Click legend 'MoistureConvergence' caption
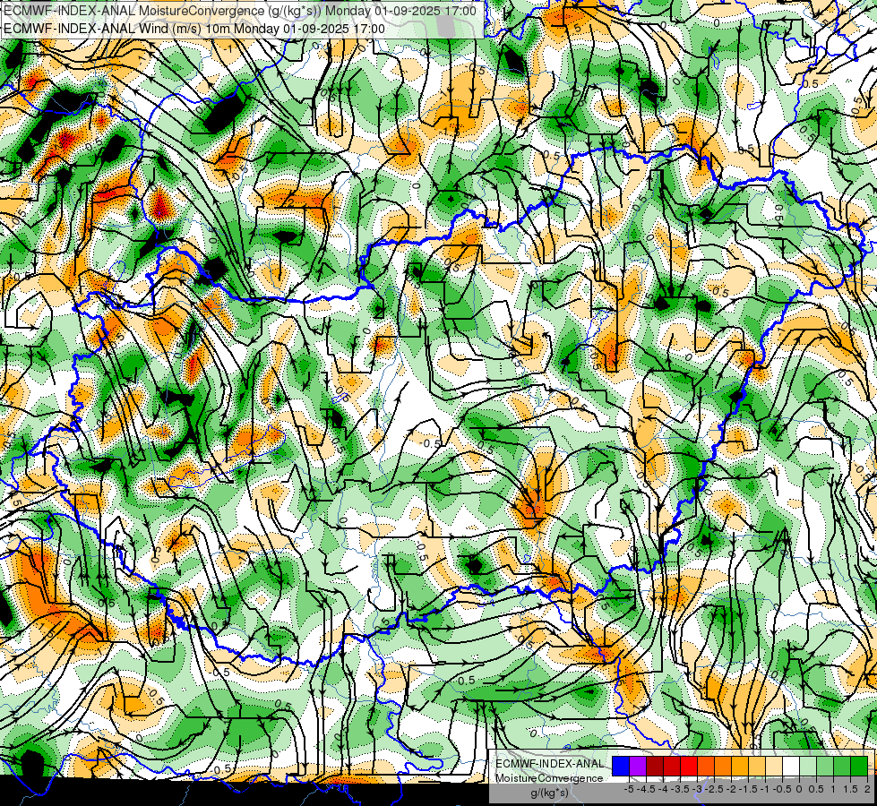Image resolution: width=877 pixels, height=806 pixels. tap(549, 778)
